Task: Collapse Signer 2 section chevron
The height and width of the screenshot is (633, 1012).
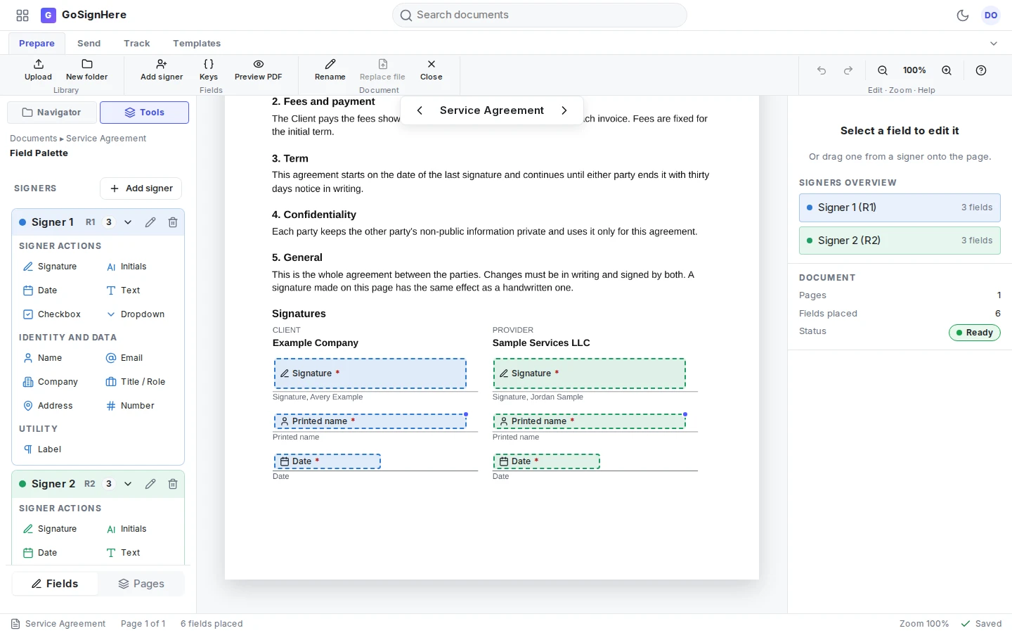Action: [x=128, y=484]
